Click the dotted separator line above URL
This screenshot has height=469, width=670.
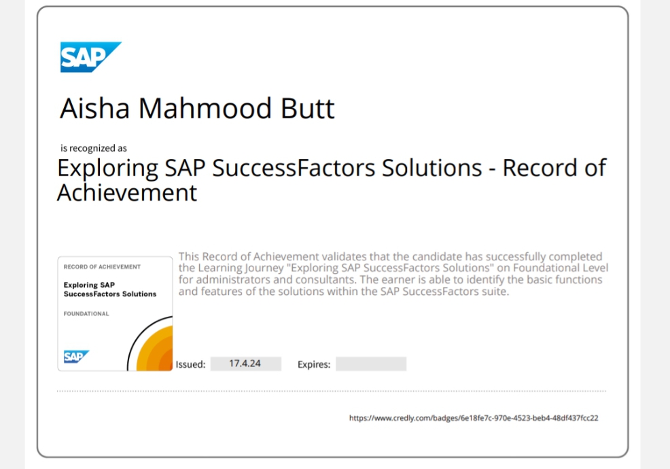pos(331,392)
